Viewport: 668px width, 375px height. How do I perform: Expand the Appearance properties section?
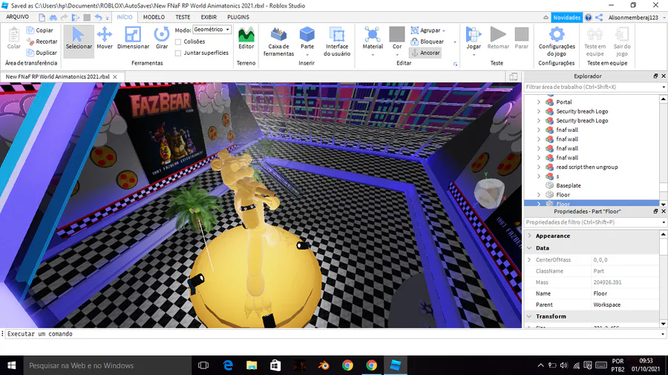529,236
